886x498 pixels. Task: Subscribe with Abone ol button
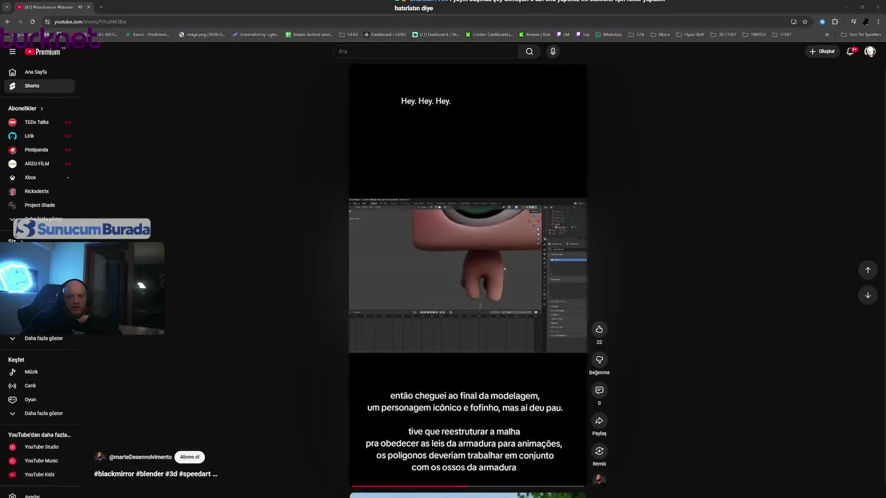coord(190,457)
